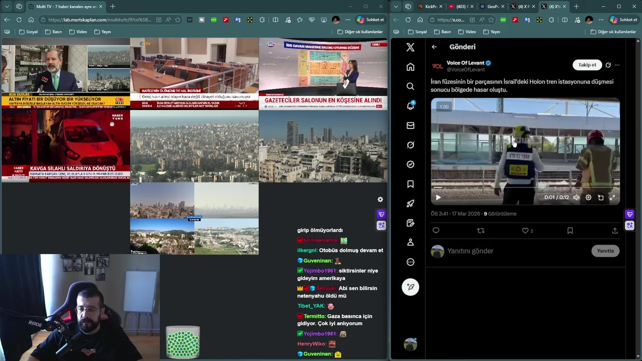Click Sohbet et Copilot button in left browser
The width and height of the screenshot is (642, 361).
(x=370, y=20)
